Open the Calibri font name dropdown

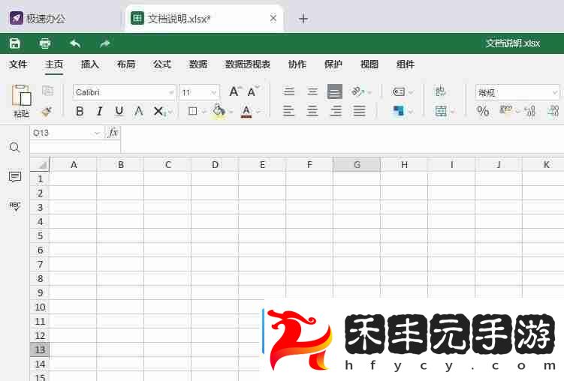click(171, 93)
